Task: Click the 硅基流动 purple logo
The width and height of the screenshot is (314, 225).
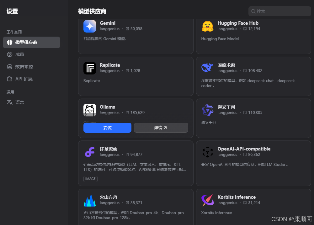Action: point(89,152)
